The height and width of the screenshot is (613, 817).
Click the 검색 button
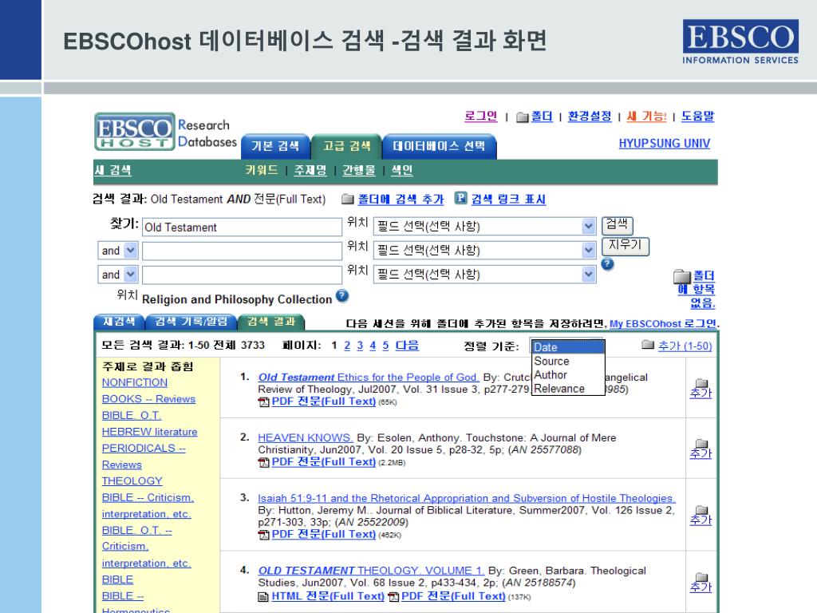point(618,225)
